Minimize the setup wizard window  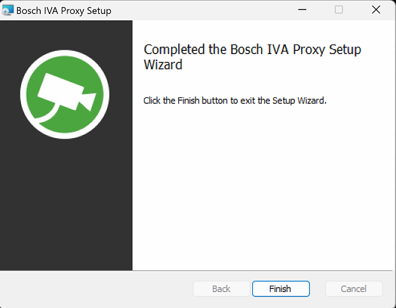302,10
